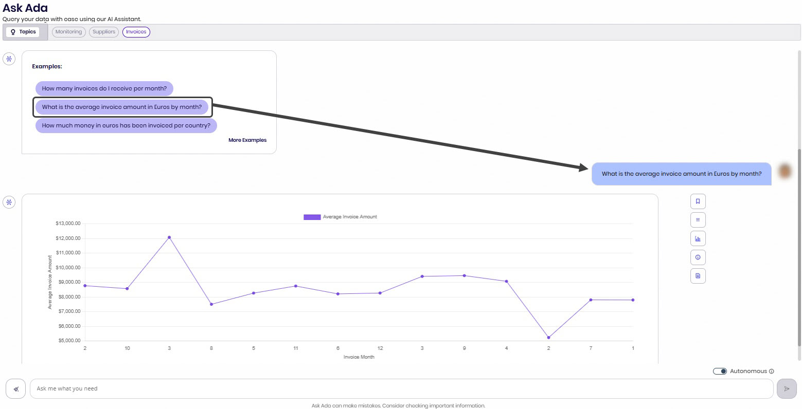Viewport: 802px width, 409px height.
Task: Select the Monitoring topic tab
Action: pos(68,32)
